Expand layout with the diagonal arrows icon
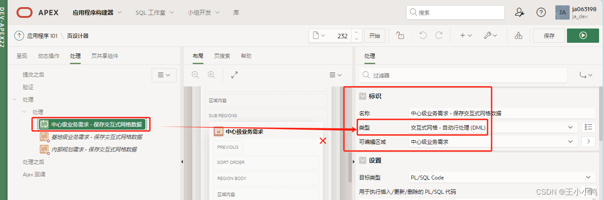 pos(235,75)
